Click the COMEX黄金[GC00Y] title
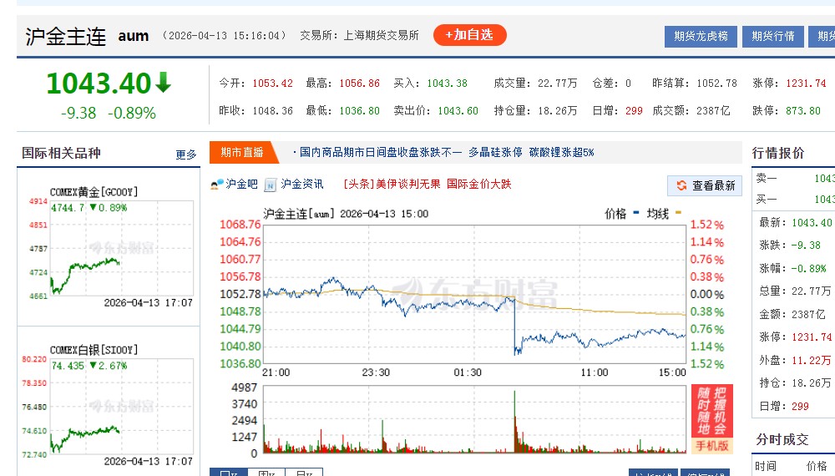835x476 pixels. click(94, 192)
